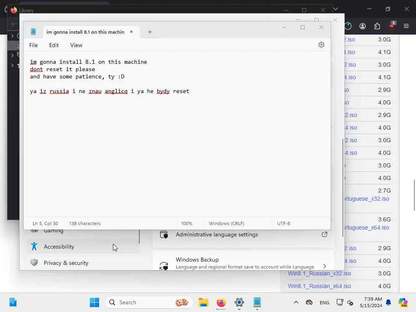This screenshot has width=416, height=312.
Task: Open Notepad settings gear icon
Action: pos(321,45)
